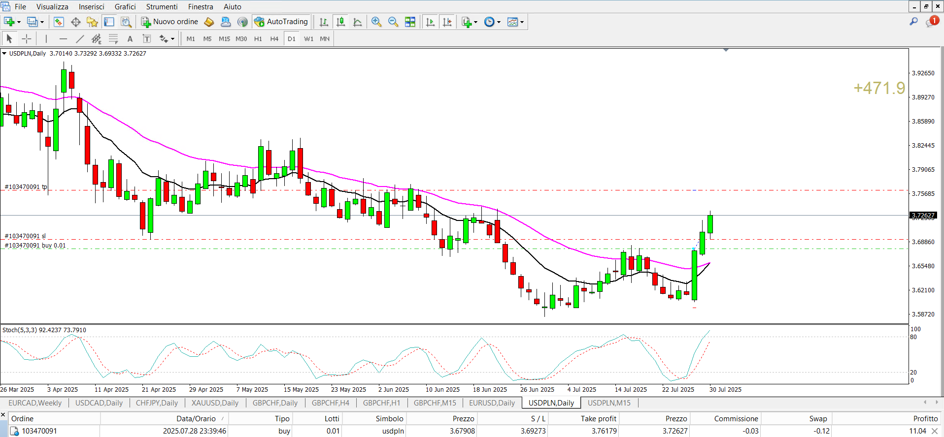Screen dimensions: 944x437
Task: Click the Profitto column header
Action: click(887, 418)
